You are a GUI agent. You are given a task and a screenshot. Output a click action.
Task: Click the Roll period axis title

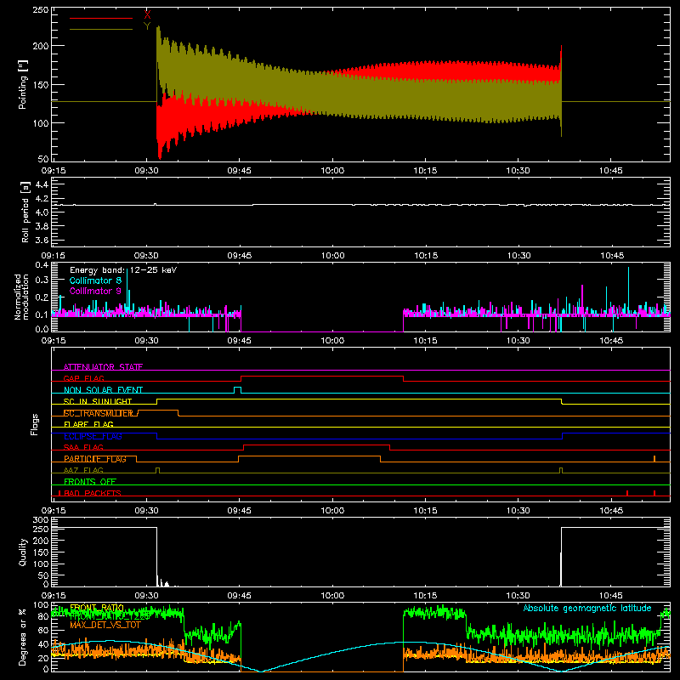point(25,212)
